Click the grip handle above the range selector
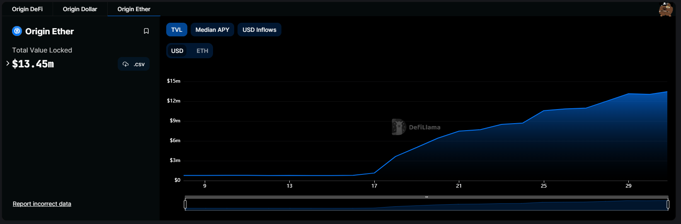Screen dimensions: 681x224 pos(427,197)
